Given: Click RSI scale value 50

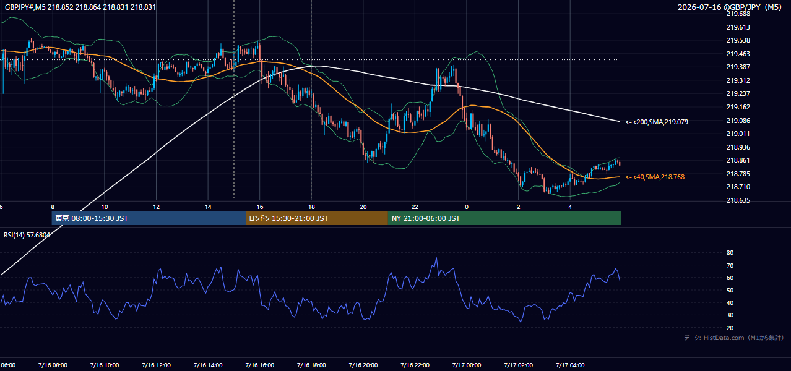Looking at the screenshot, I should 730,290.
